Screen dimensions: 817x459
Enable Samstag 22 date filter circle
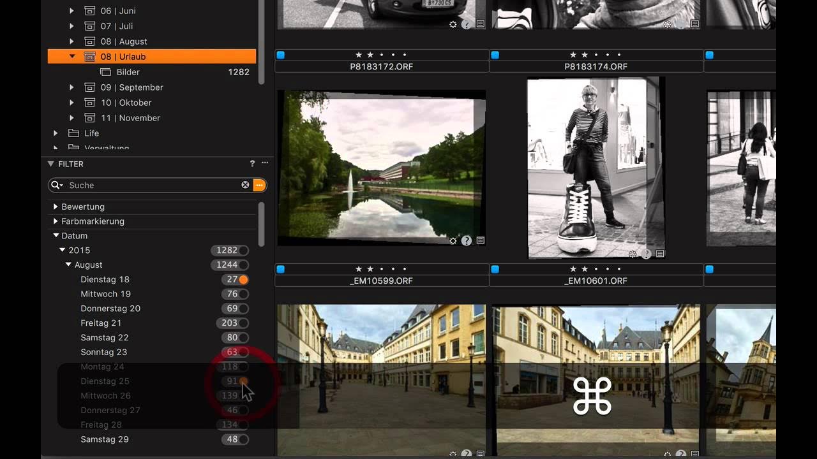coord(244,338)
